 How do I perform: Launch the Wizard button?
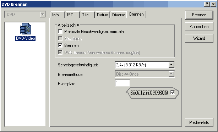[x=199, y=38]
